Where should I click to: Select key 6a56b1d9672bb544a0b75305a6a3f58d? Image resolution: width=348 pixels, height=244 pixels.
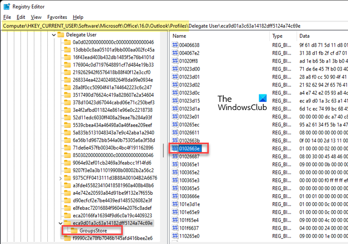[114, 140]
